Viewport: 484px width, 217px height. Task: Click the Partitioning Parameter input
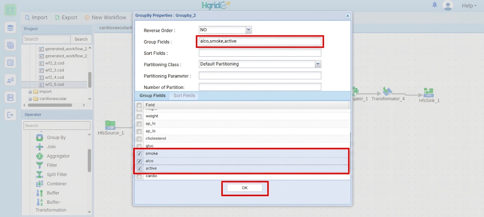pos(260,75)
